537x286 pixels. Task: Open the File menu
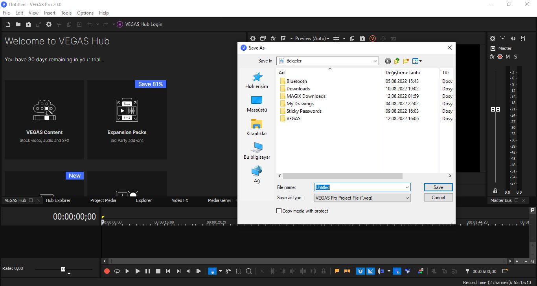click(x=6, y=13)
